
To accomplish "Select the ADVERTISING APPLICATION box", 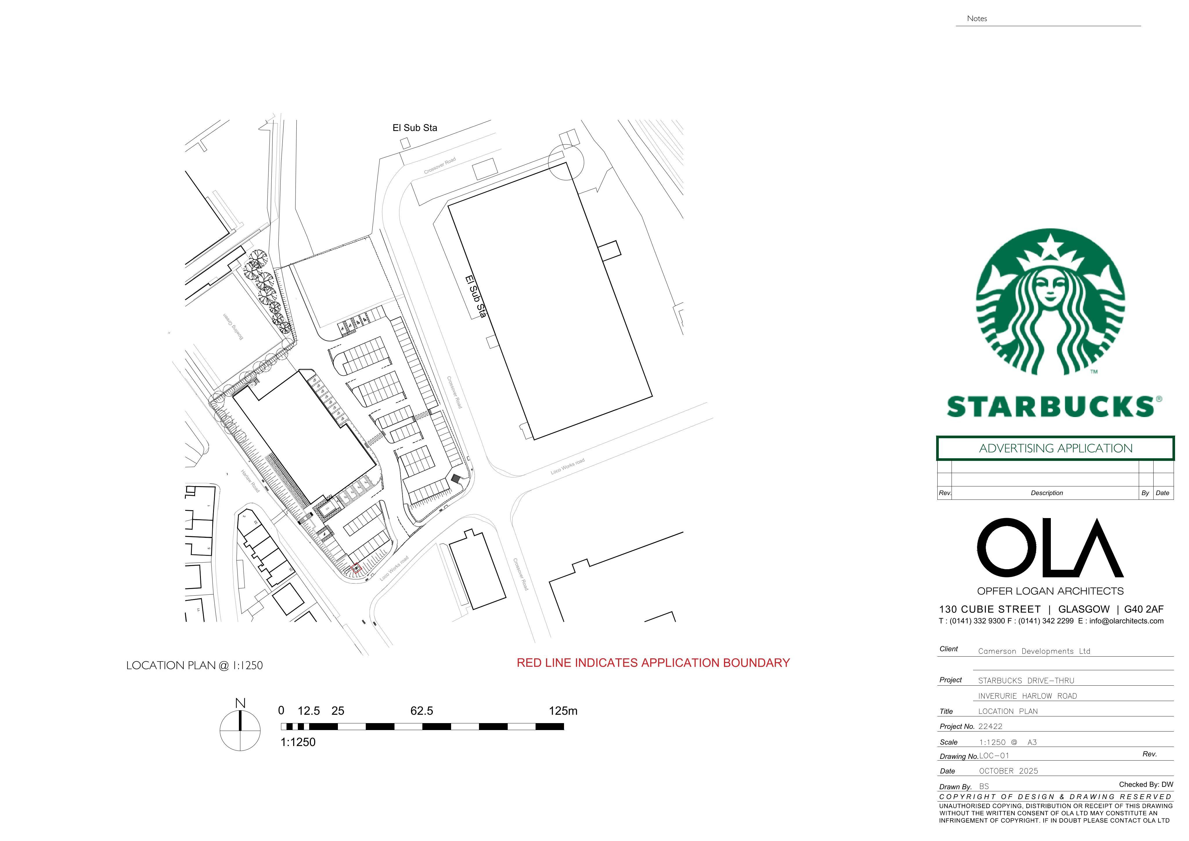I will tap(1055, 448).
